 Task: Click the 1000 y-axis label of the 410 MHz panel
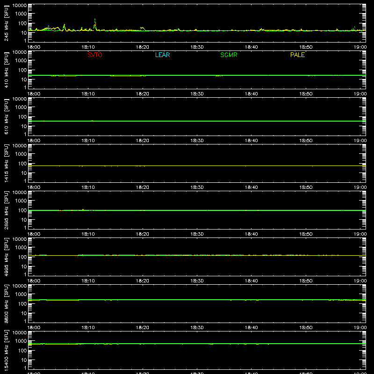(21, 61)
